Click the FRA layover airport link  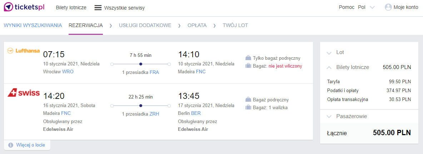coord(154,72)
